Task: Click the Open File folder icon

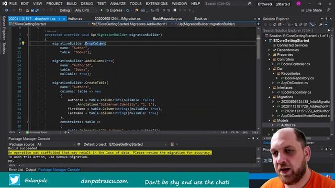Action: pyautogui.click(x=27, y=10)
